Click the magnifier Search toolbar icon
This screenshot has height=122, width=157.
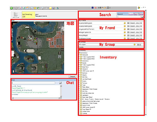pyautogui.click(x=31, y=8)
